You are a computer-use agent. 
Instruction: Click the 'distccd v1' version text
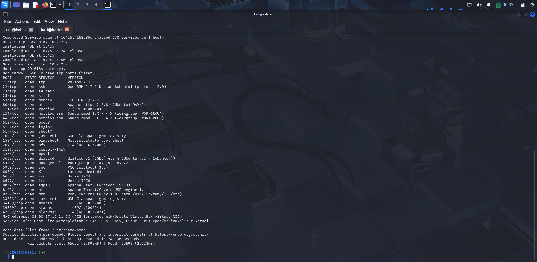point(79,158)
